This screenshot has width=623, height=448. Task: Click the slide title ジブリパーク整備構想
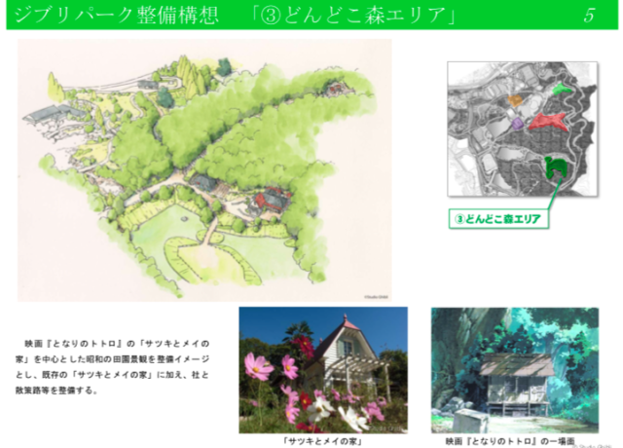pos(116,15)
